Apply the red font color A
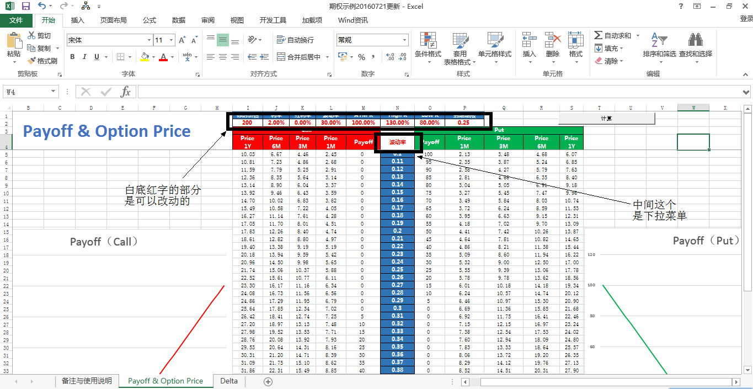Screen dimensions: 753x389 [x=163, y=57]
